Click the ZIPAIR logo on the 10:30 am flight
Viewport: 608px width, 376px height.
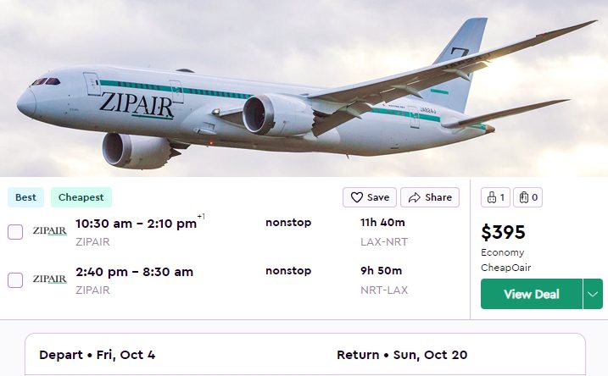(49, 231)
